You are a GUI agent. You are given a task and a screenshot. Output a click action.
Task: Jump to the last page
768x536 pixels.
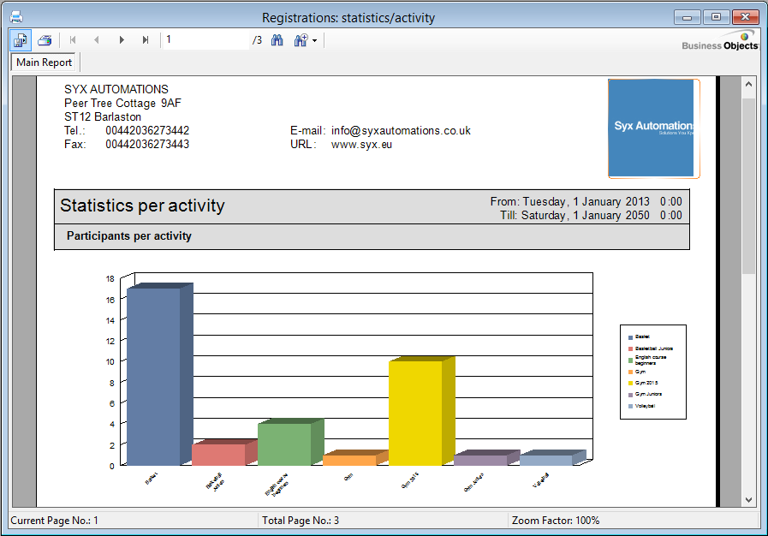click(146, 40)
